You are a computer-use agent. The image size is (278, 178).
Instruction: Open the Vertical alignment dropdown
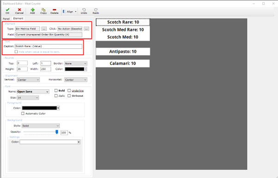click(x=28, y=80)
